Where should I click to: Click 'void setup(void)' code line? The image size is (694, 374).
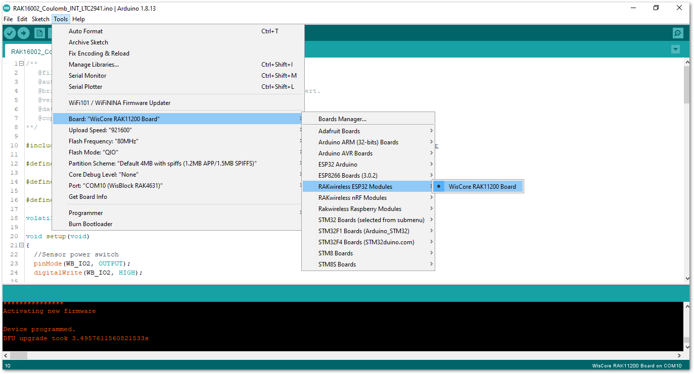coord(57,236)
